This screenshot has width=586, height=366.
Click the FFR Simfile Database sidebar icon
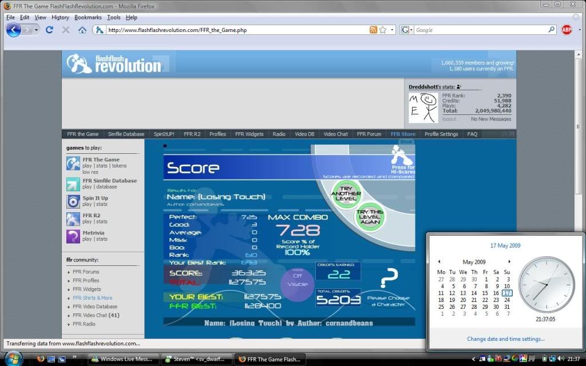73,184
